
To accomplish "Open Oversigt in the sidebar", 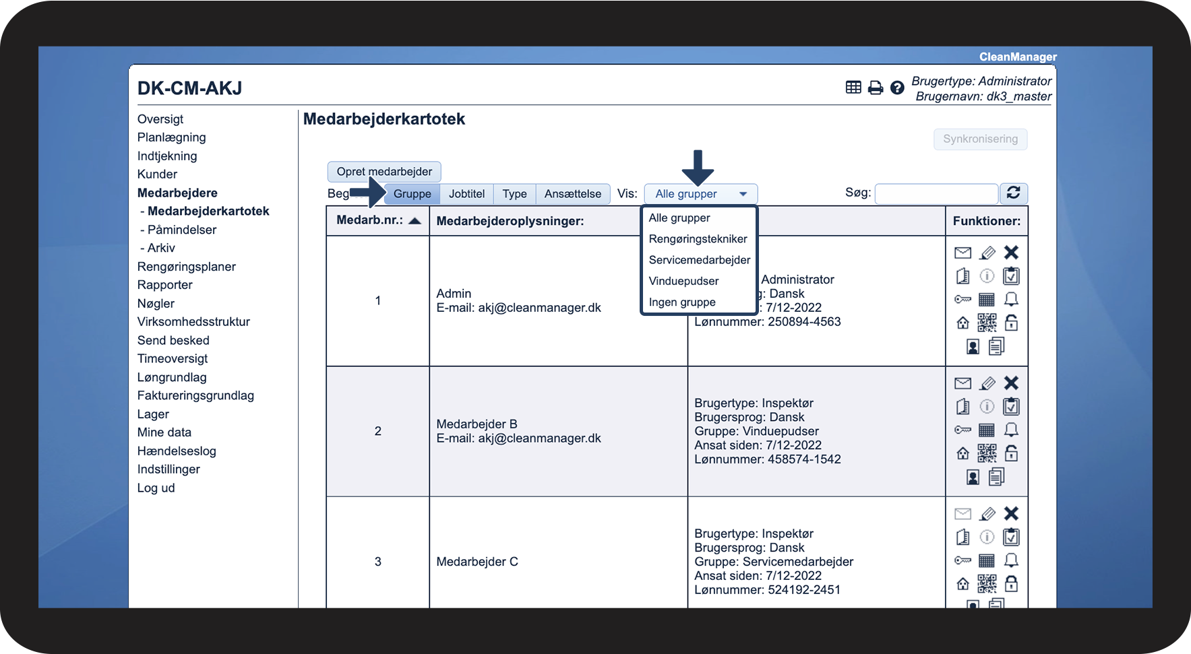I will (x=160, y=119).
